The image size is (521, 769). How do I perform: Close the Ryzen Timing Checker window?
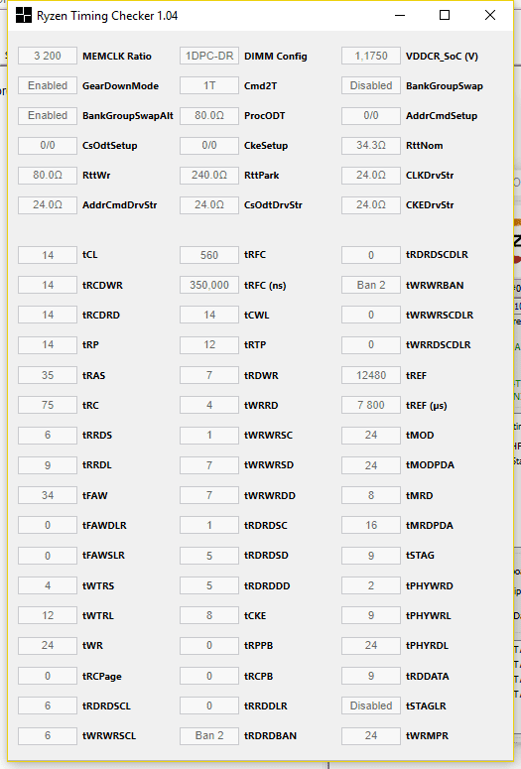[489, 15]
